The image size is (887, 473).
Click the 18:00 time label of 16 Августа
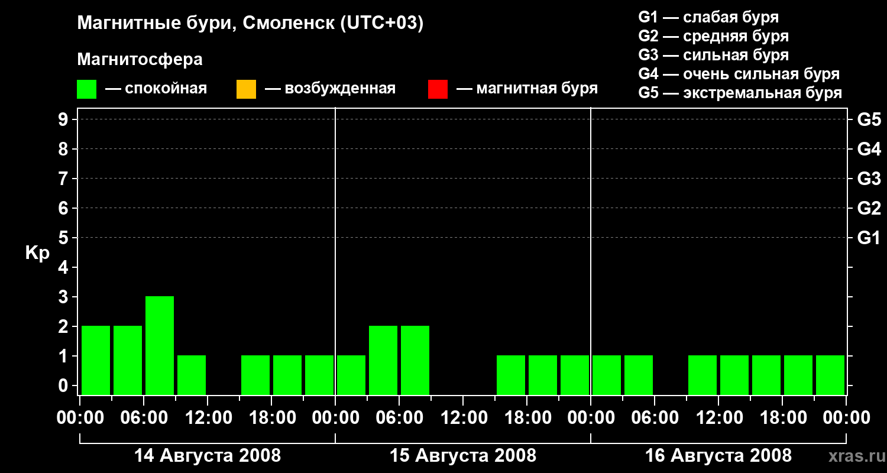782,418
